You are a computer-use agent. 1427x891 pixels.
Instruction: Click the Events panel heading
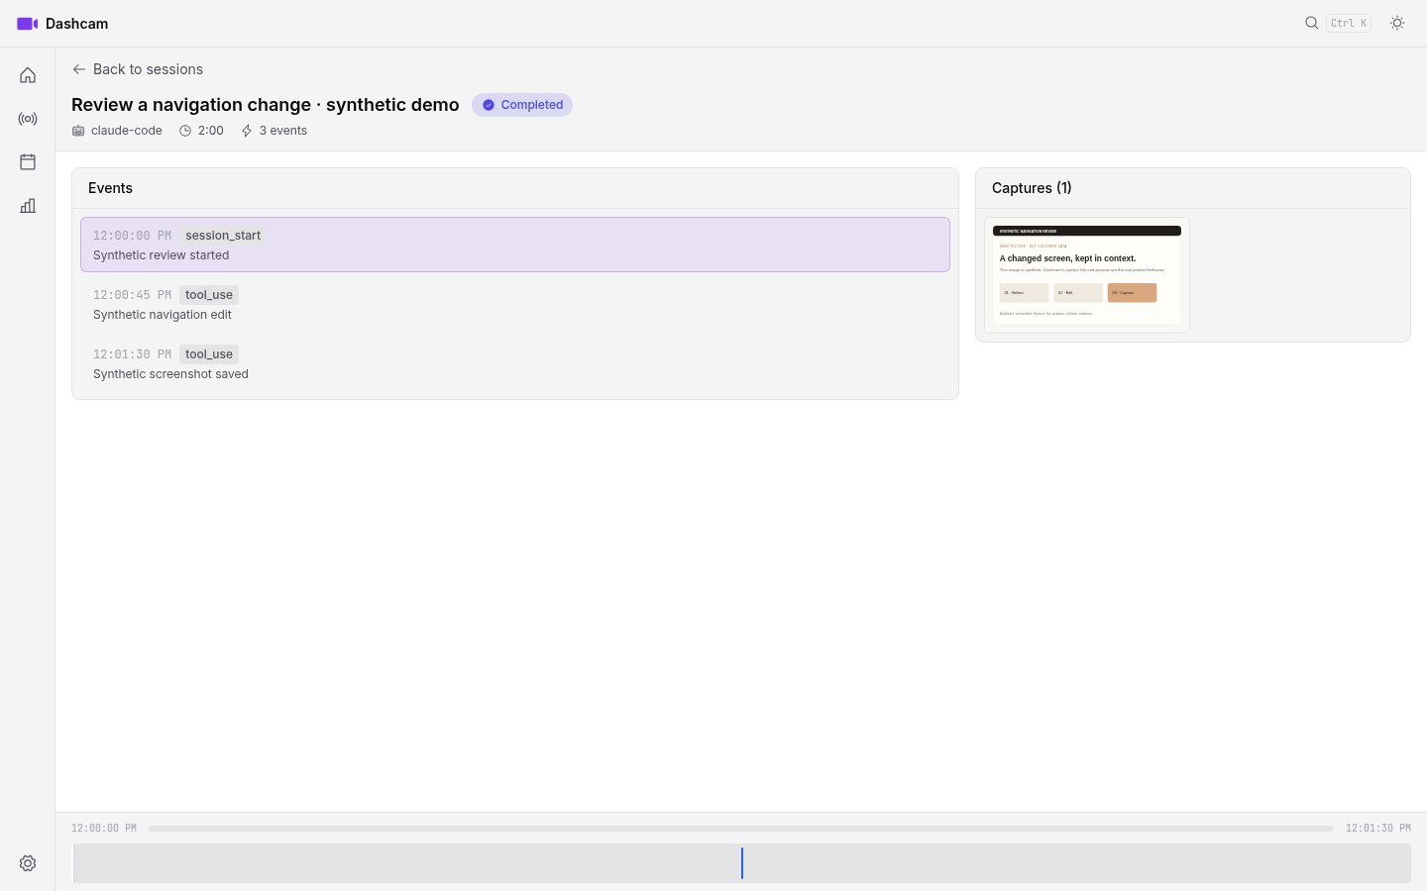coord(110,188)
